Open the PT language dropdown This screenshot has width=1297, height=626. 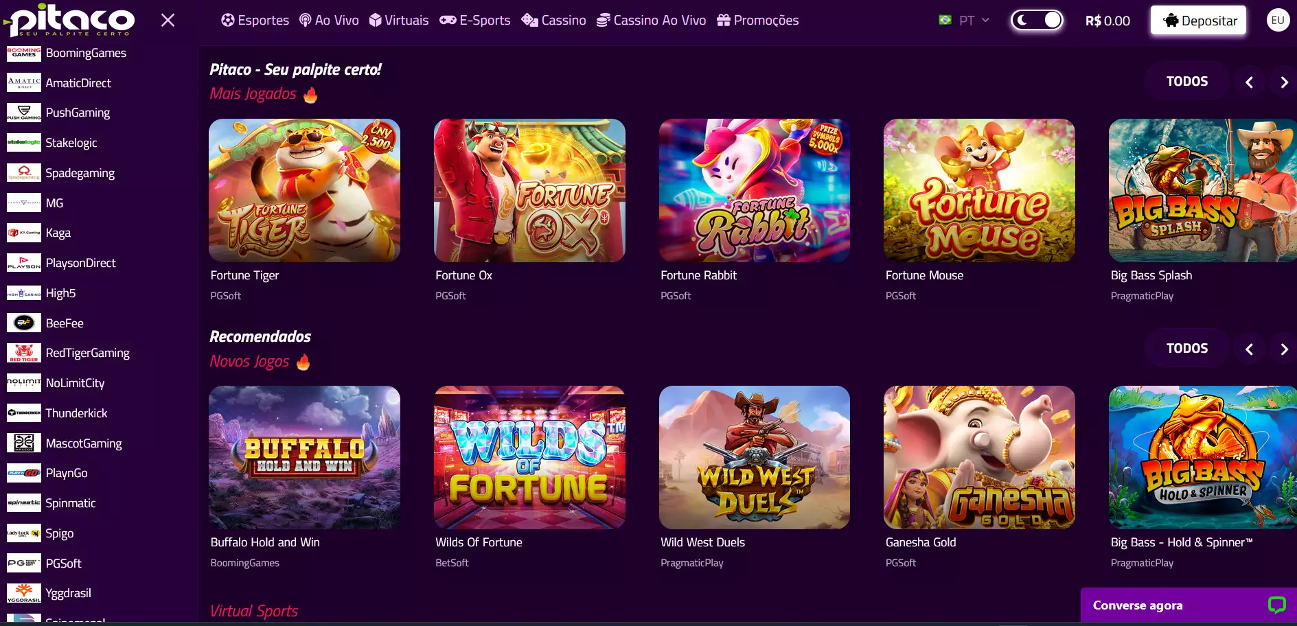pos(965,21)
